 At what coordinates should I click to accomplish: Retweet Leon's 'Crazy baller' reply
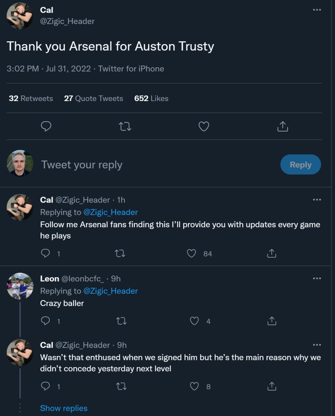click(121, 321)
